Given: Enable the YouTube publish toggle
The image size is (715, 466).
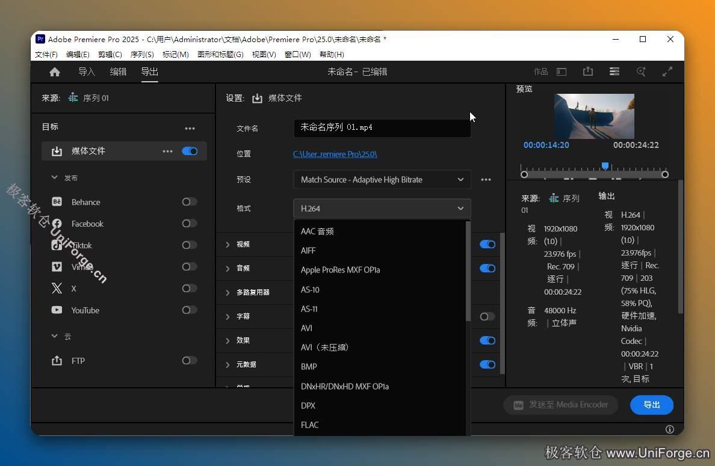Looking at the screenshot, I should (190, 310).
